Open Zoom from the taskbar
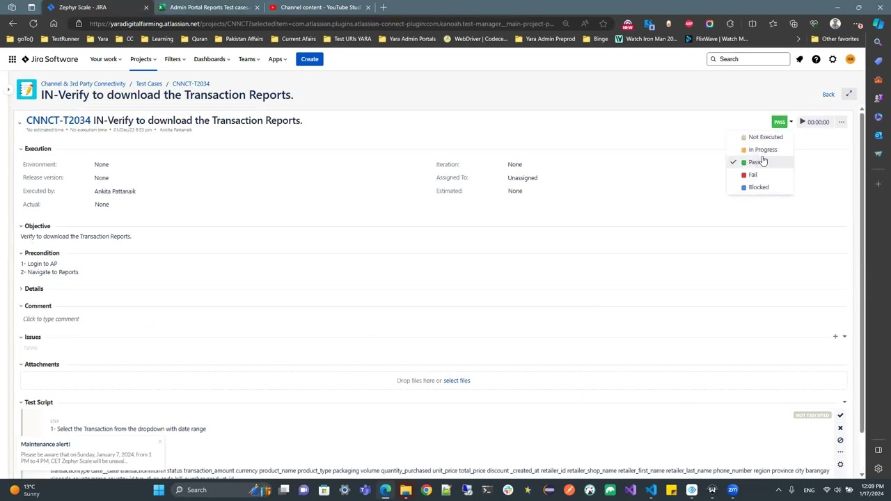Screen dimensions: 891x501 732,490
